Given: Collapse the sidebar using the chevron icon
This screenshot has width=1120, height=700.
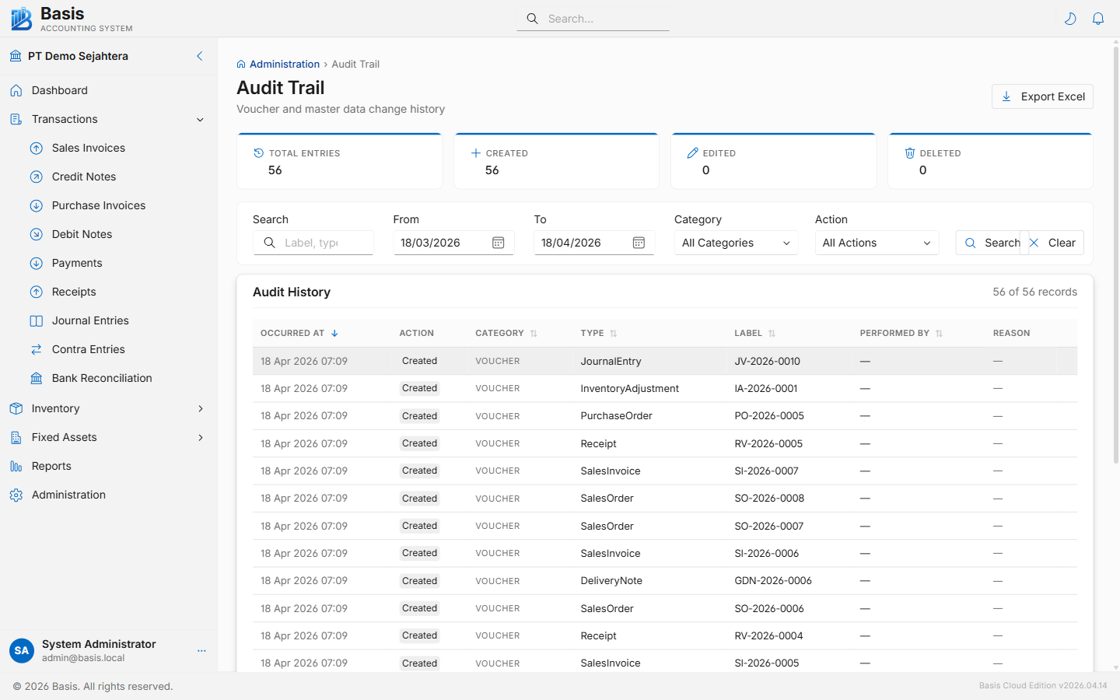Looking at the screenshot, I should click(x=199, y=56).
